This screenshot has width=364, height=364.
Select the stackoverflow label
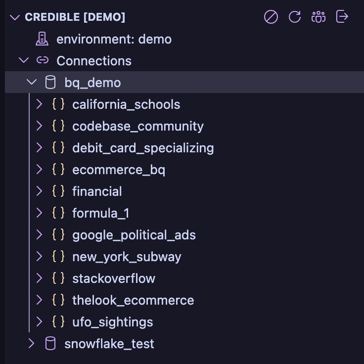click(114, 278)
